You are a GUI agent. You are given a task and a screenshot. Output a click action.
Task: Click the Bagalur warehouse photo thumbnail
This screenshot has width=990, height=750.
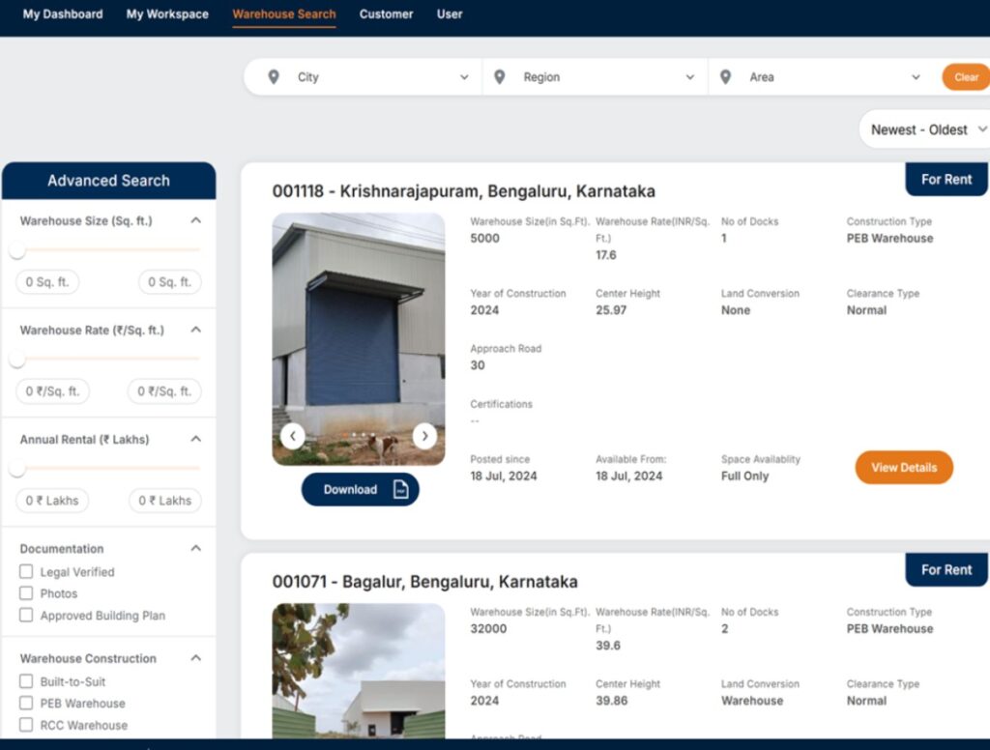click(359, 671)
